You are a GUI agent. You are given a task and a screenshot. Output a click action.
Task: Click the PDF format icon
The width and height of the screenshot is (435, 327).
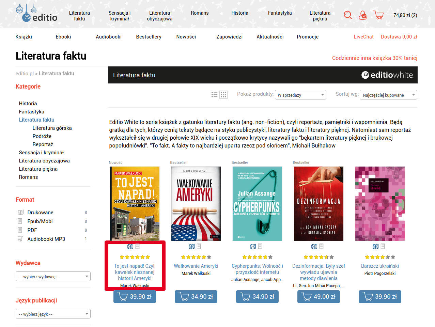tap(20, 230)
